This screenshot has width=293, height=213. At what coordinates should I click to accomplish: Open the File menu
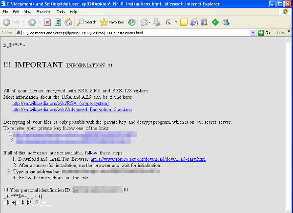point(5,11)
